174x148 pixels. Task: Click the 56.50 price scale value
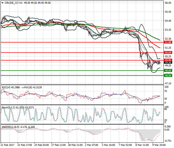coord(168,3)
